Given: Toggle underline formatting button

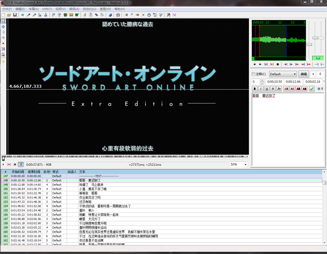Looking at the screenshot, I should coord(267,89).
